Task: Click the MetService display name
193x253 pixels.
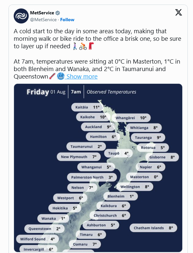Action: pyautogui.click(x=42, y=13)
